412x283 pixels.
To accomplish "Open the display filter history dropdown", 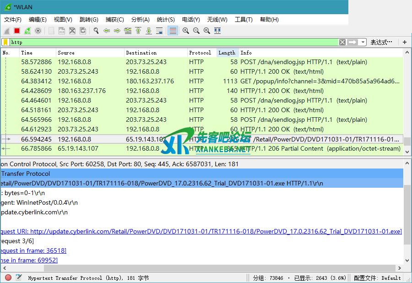I will point(363,42).
